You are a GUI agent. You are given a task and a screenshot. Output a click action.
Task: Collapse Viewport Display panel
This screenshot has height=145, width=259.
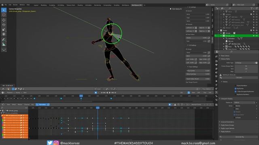coord(226,99)
